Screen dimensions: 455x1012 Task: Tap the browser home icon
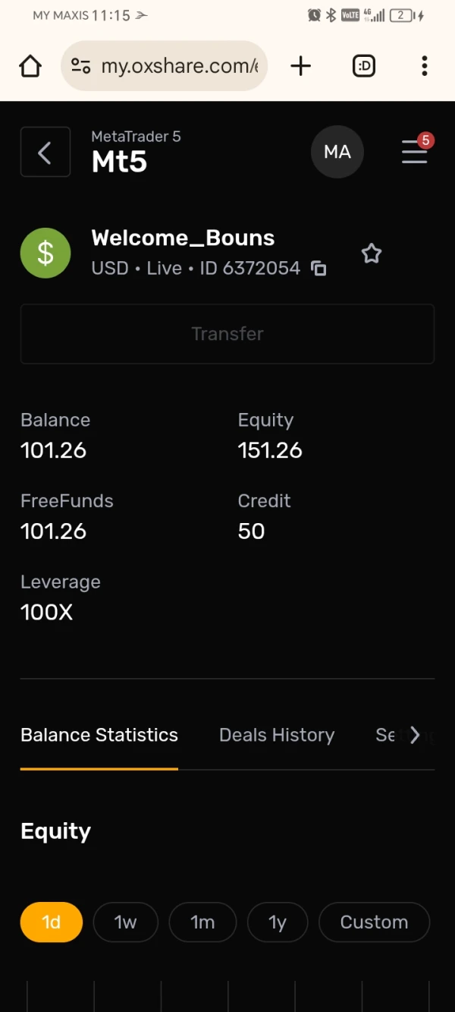(30, 67)
